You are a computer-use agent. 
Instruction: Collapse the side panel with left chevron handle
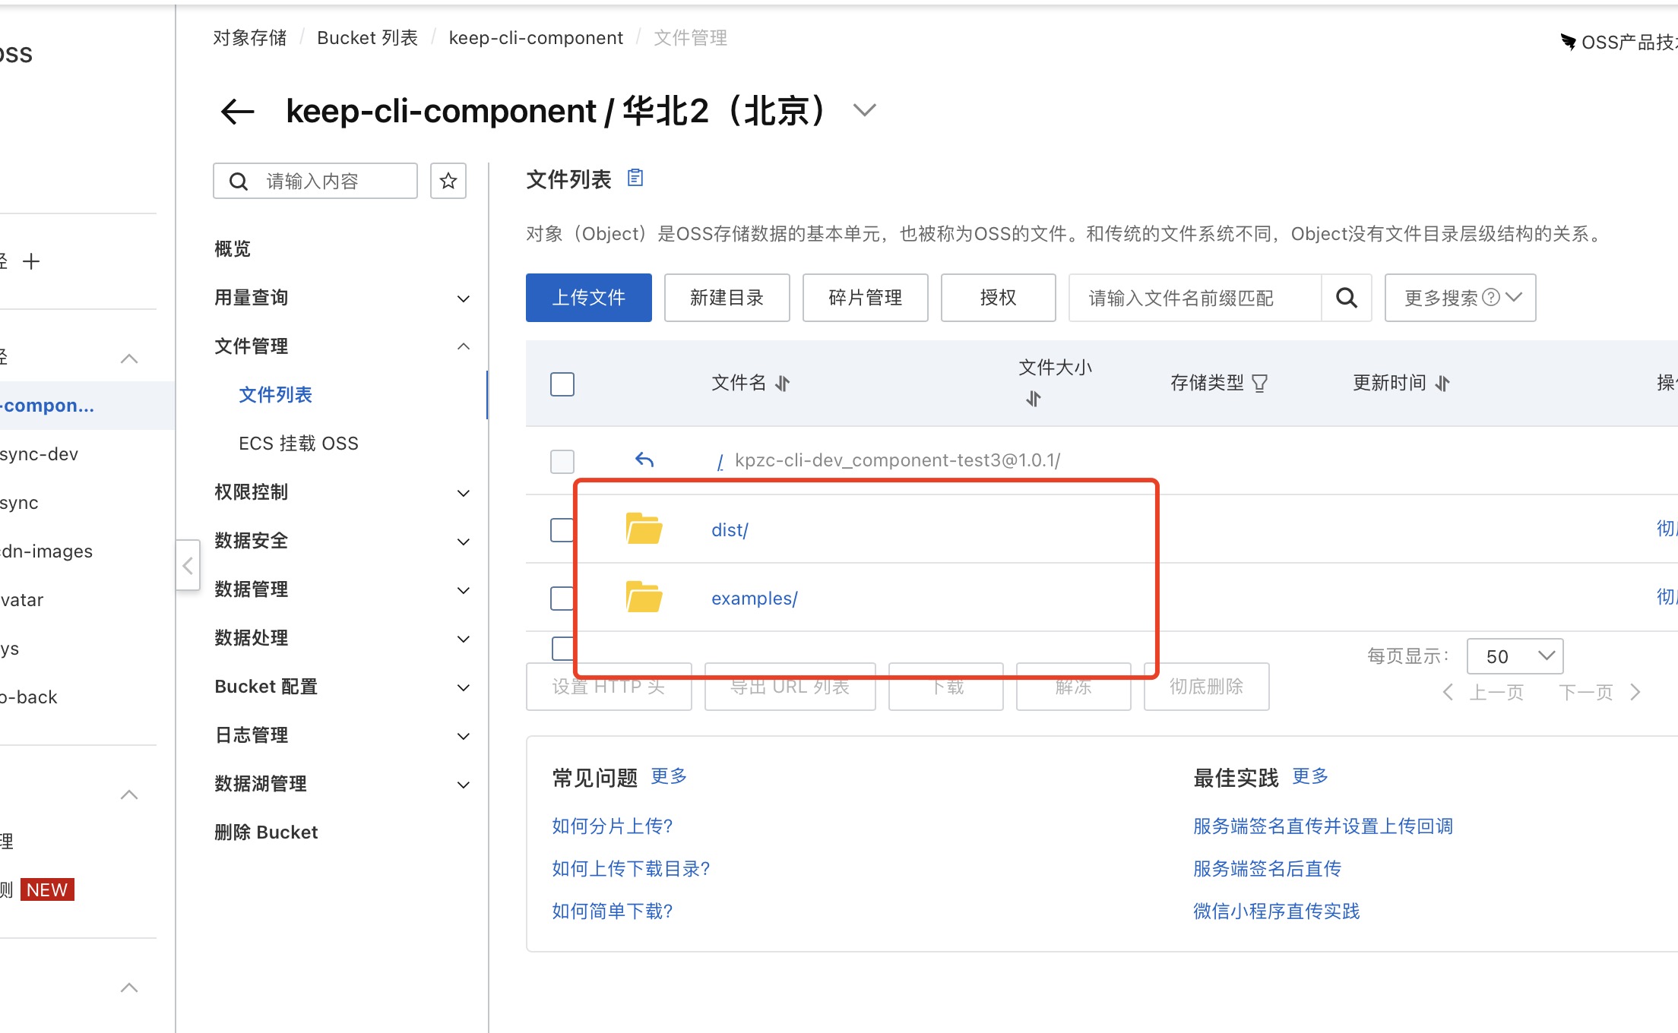click(188, 565)
